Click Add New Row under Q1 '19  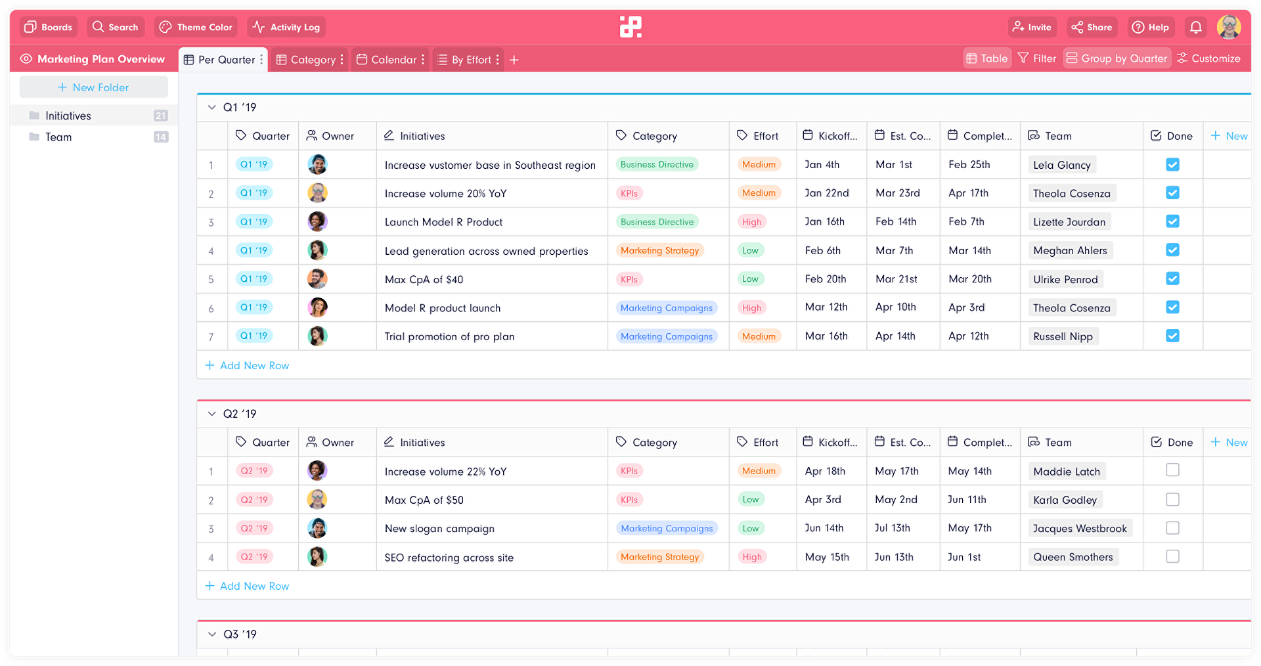coord(248,365)
